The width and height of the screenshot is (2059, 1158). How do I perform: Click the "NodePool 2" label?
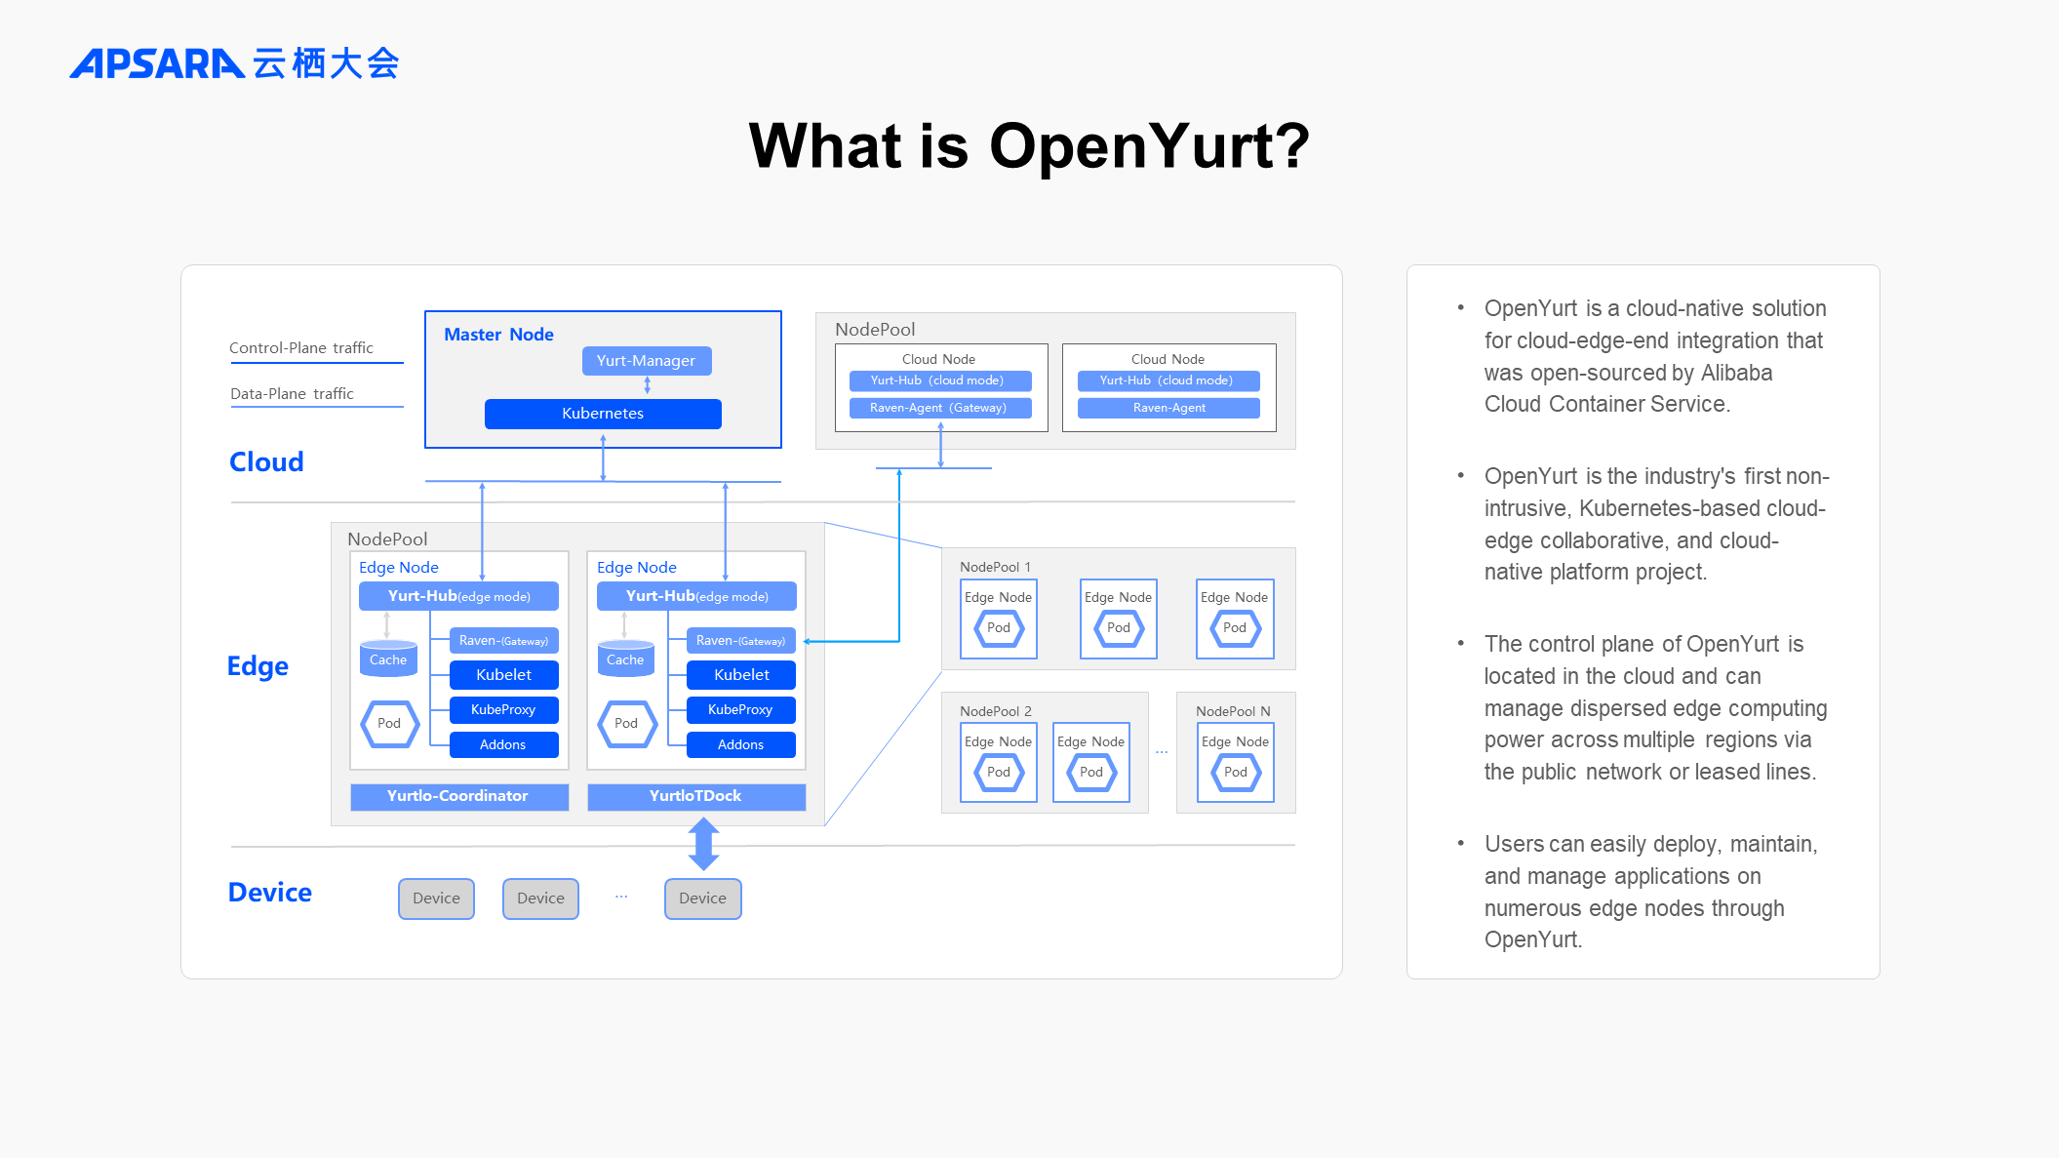995,711
